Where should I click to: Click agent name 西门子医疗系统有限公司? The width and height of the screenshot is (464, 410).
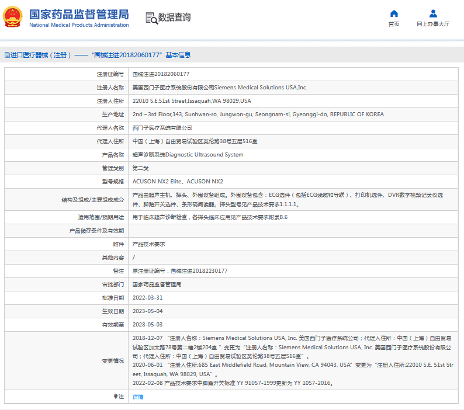(x=162, y=128)
